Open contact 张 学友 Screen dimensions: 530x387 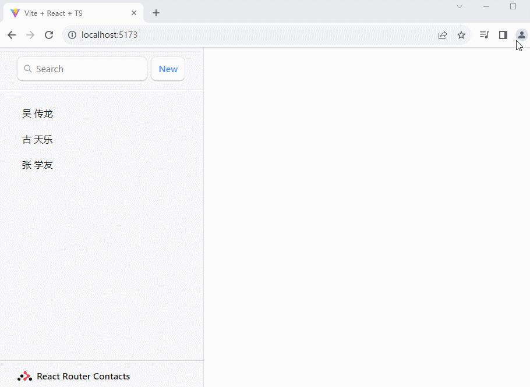coord(38,165)
